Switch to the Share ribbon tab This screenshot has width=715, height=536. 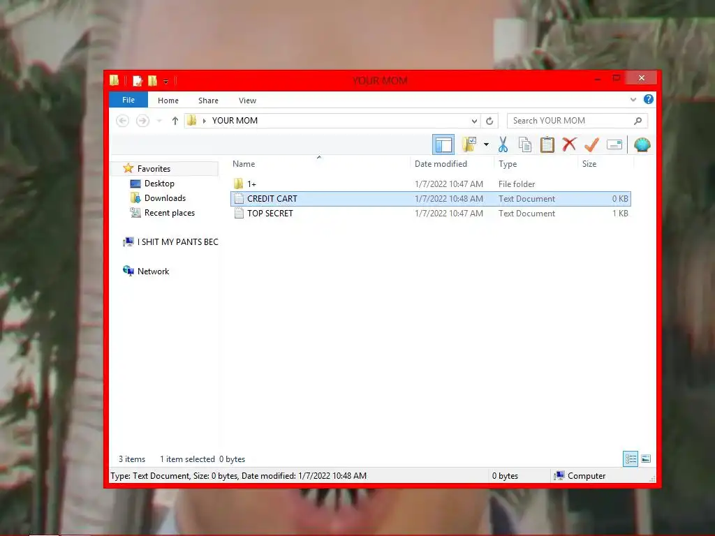[x=208, y=100]
